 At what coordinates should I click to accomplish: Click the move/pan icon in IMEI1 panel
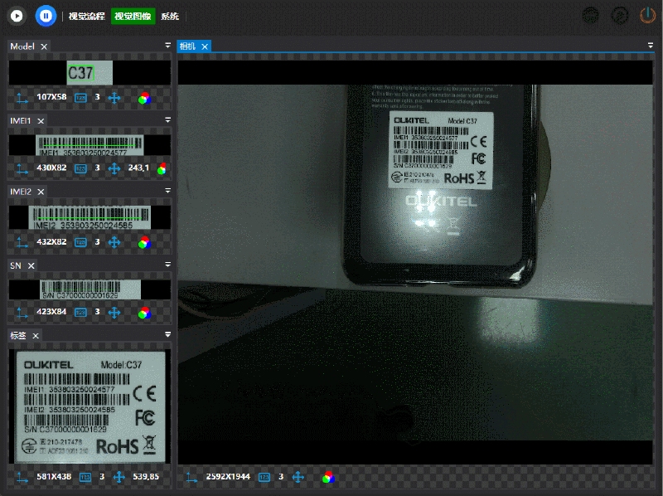[x=114, y=169]
